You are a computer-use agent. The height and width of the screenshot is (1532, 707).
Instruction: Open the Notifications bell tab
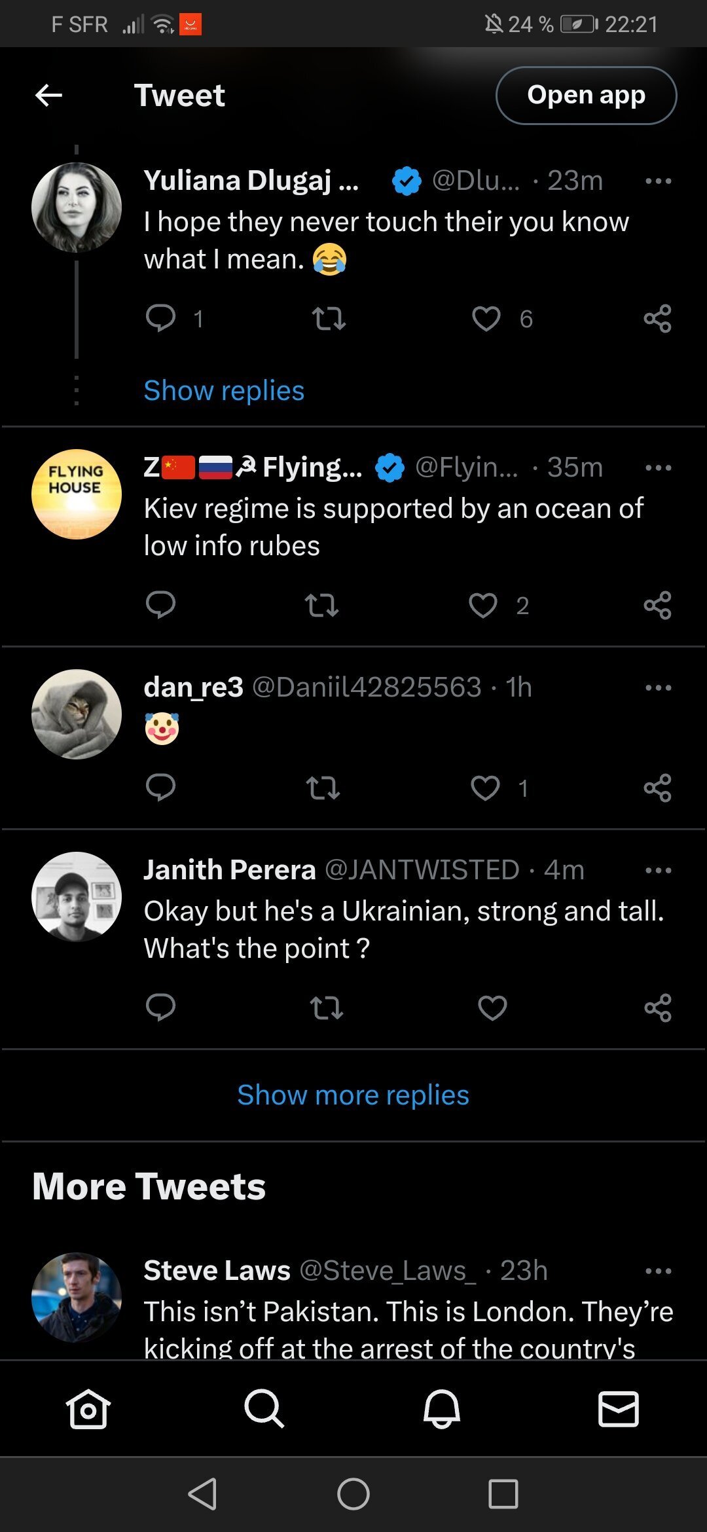[442, 1409]
